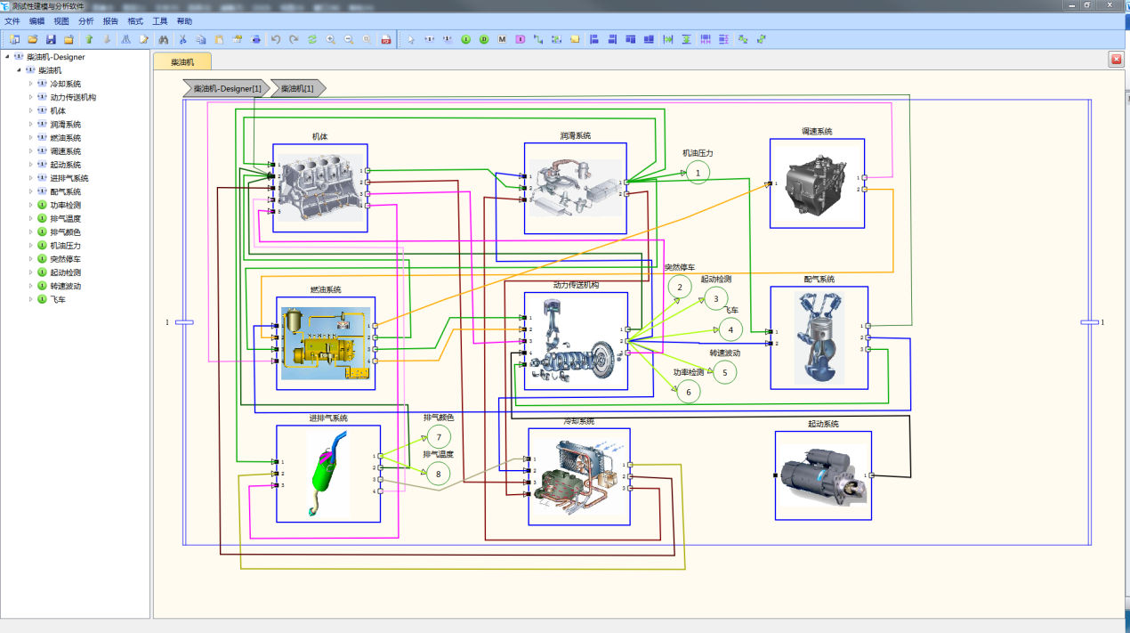The height and width of the screenshot is (633, 1130).
Task: Click the zoom in magnifier icon
Action: pyautogui.click(x=331, y=39)
